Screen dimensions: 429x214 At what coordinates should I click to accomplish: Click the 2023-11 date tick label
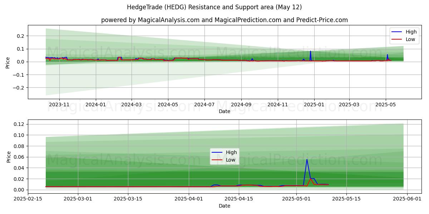tap(59, 105)
